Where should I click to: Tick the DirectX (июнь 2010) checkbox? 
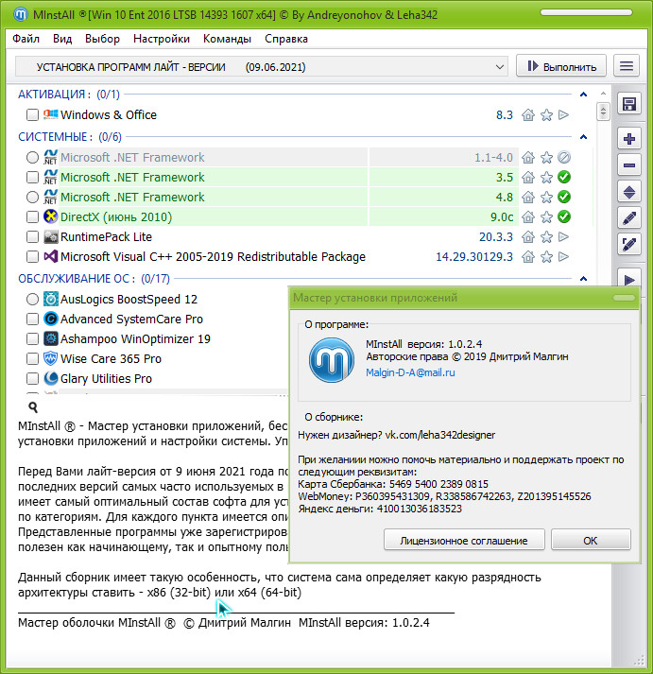tap(33, 217)
